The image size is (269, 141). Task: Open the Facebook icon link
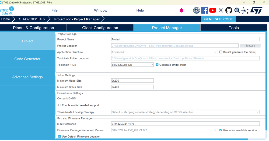(x=204, y=10)
